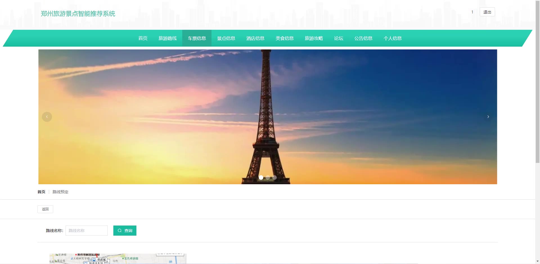Open the 景点信息 navigation tab
The image size is (540, 264).
pos(226,38)
